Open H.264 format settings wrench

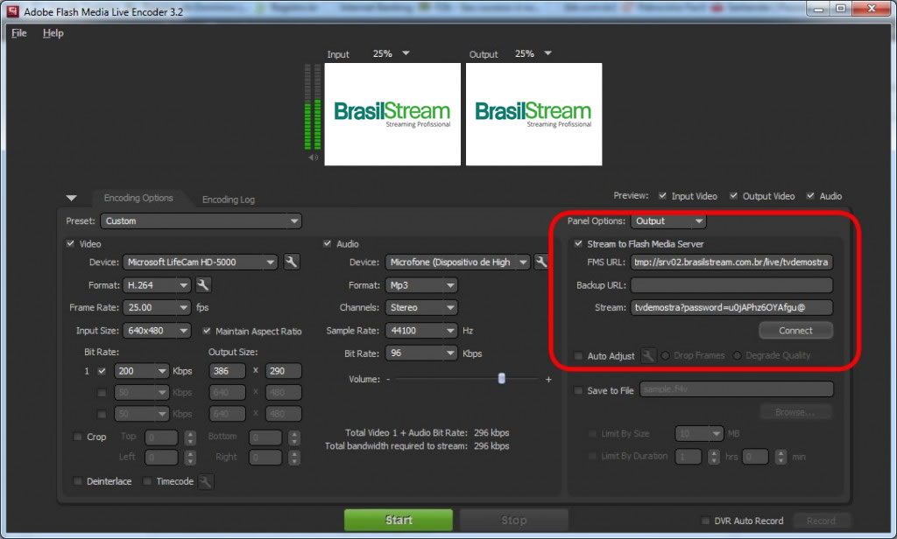point(203,284)
